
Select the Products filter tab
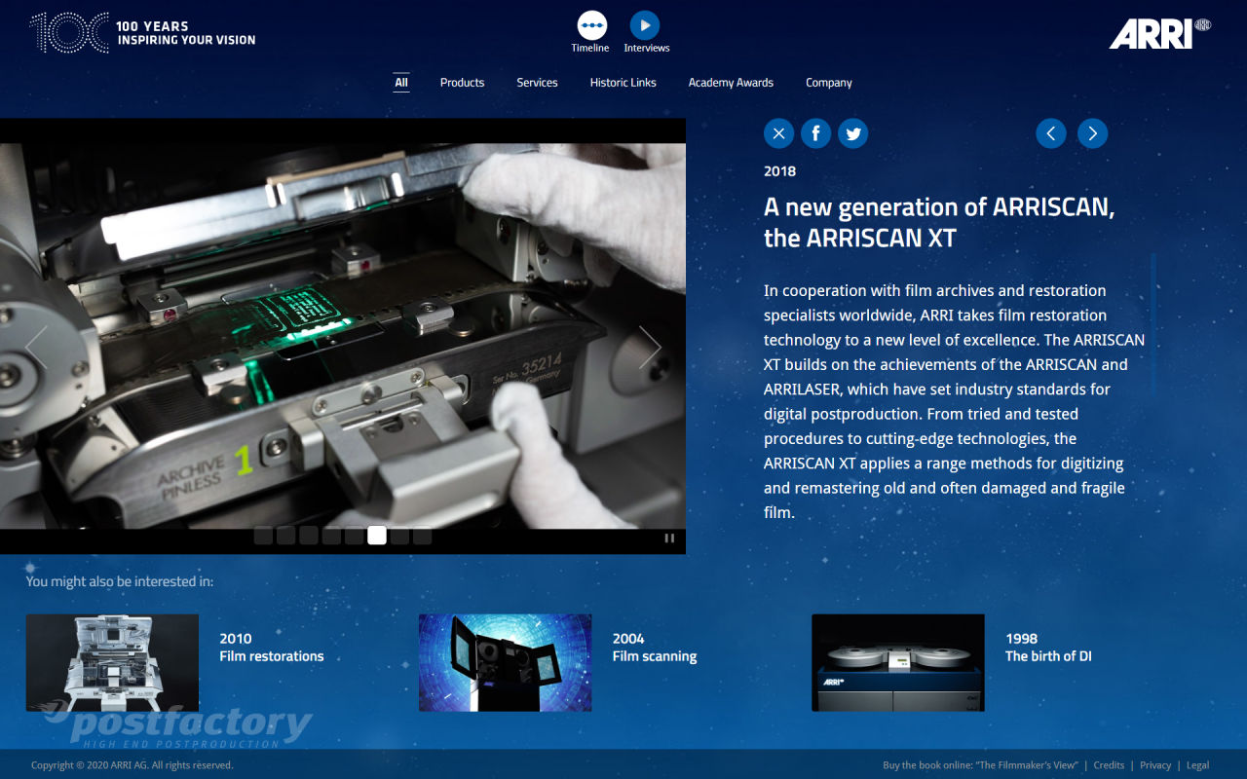(462, 83)
